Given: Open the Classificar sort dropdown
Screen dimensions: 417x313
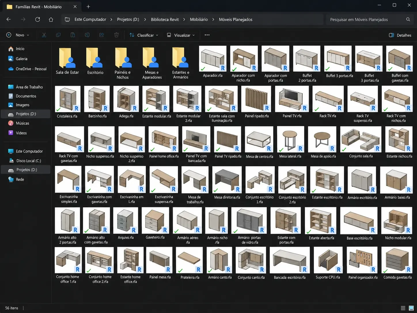Looking at the screenshot, I should click(144, 35).
